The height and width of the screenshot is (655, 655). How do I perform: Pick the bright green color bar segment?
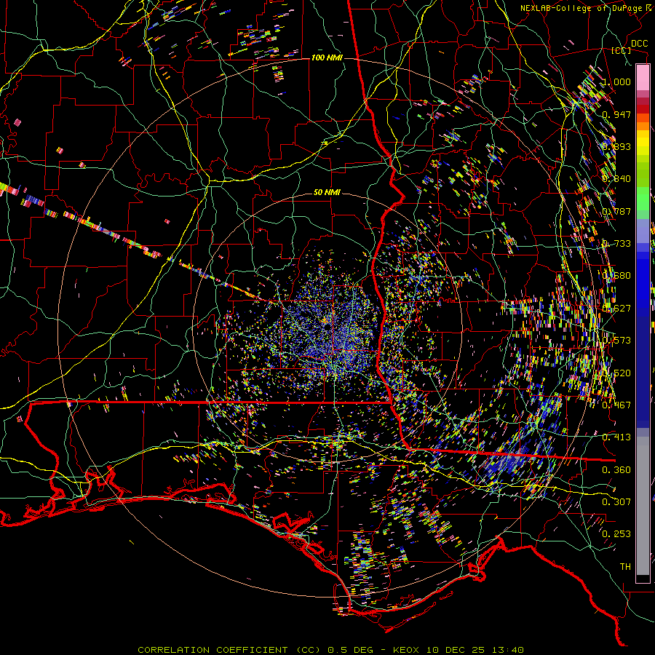click(x=643, y=199)
